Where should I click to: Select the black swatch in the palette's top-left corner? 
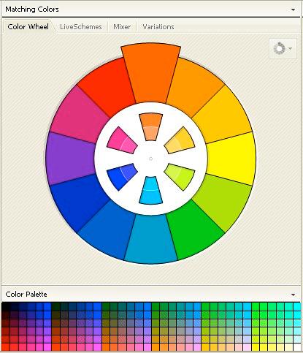tap(6, 306)
